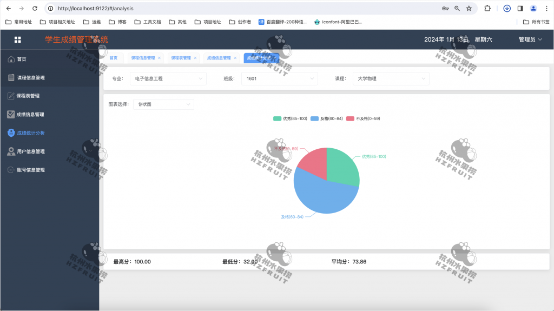The image size is (554, 311).
Task: View site information icon in address bar
Action: click(51, 9)
